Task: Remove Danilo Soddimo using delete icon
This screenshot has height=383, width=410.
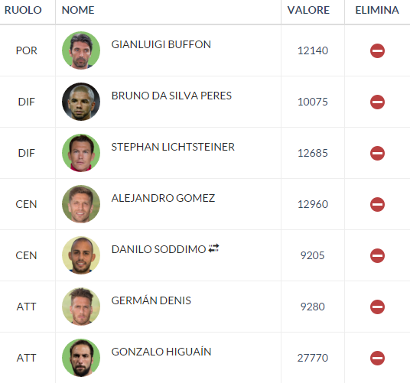Action: (377, 255)
